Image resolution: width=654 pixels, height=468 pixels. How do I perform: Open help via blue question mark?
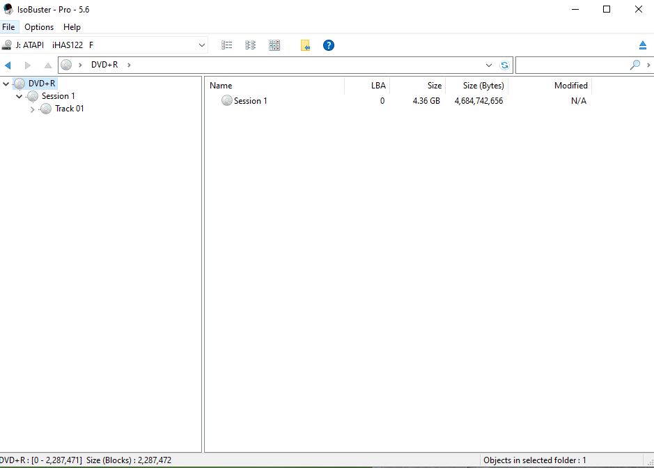[x=329, y=45]
